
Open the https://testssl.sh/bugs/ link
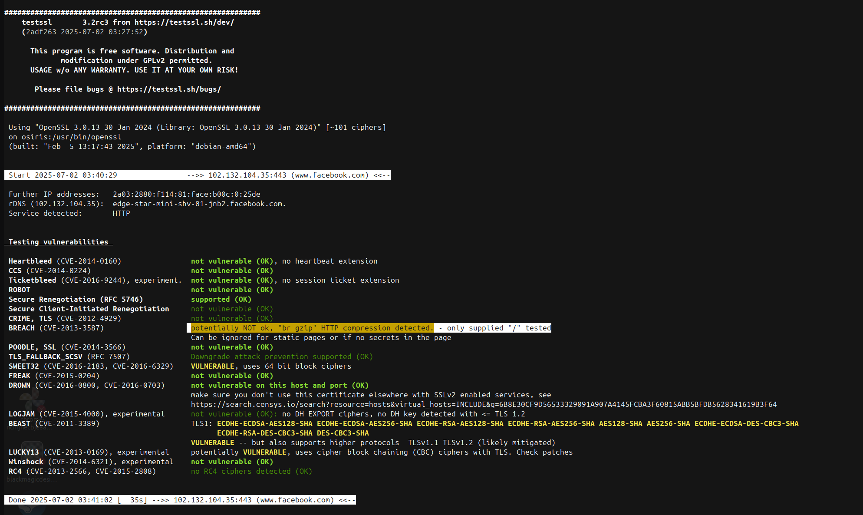[169, 89]
